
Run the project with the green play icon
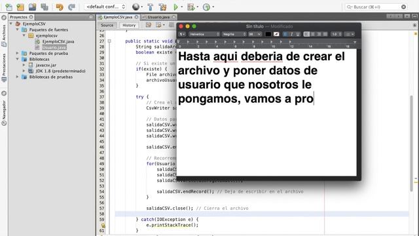(x=176, y=7)
